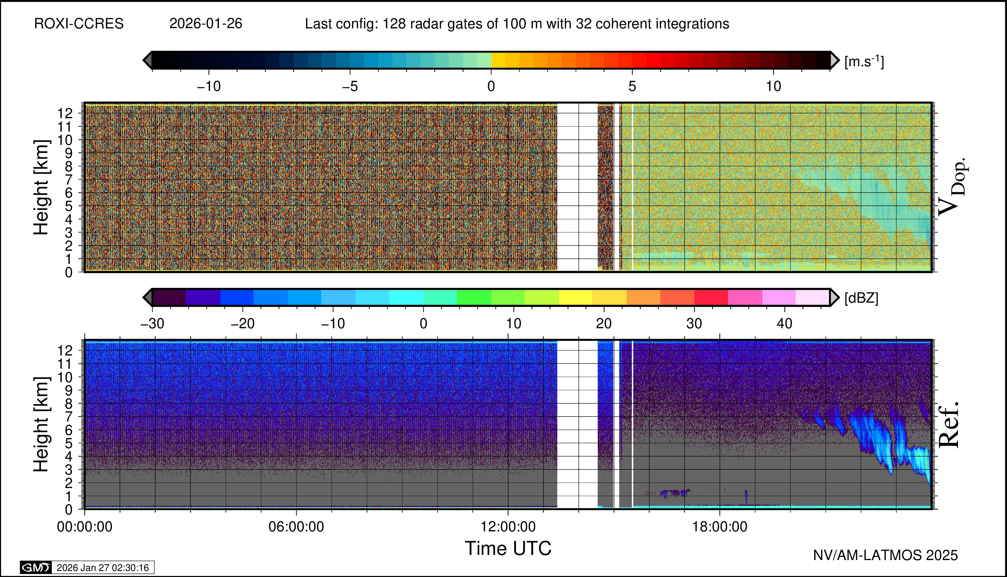
Task: Click the NV/AM-LATMOS 2025 credit text
Action: click(885, 555)
